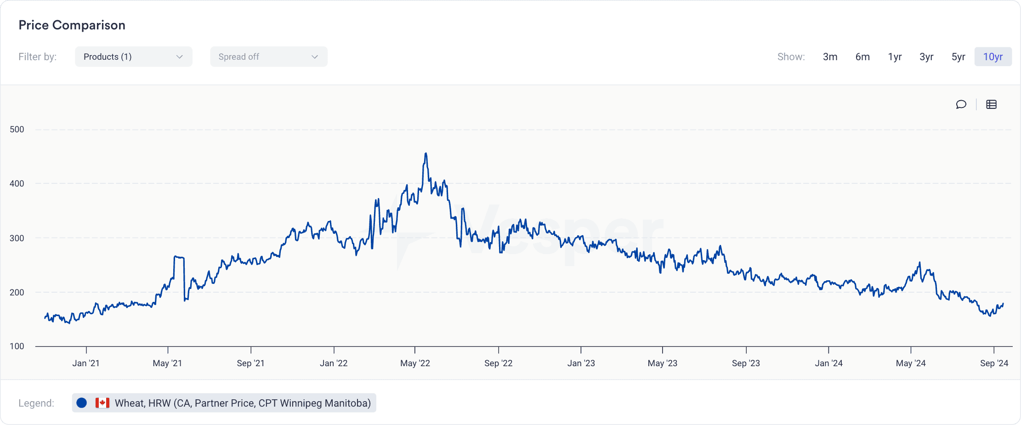This screenshot has width=1021, height=425.
Task: Click the latest Sep '24 line endpoint
Action: 1003,304
